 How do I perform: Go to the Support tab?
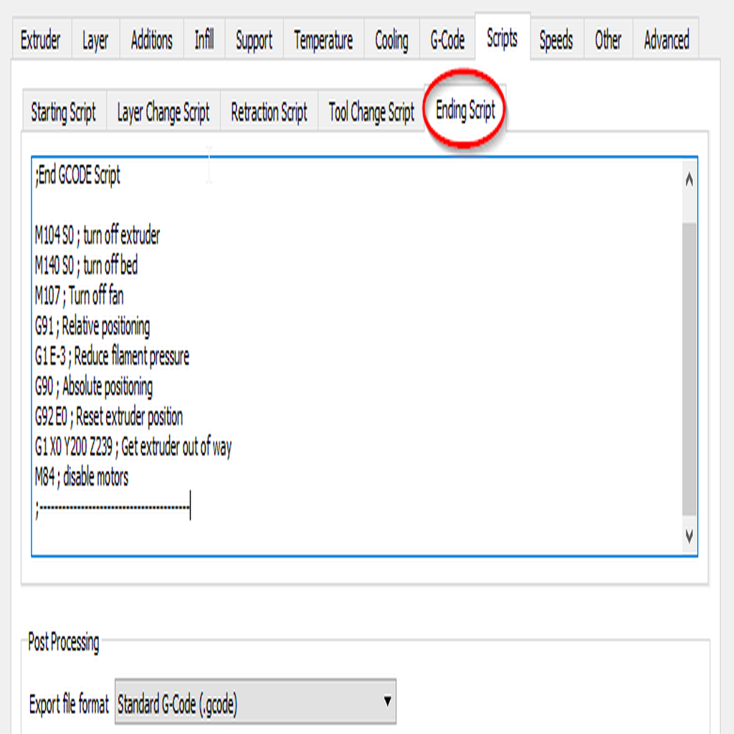coord(254,39)
